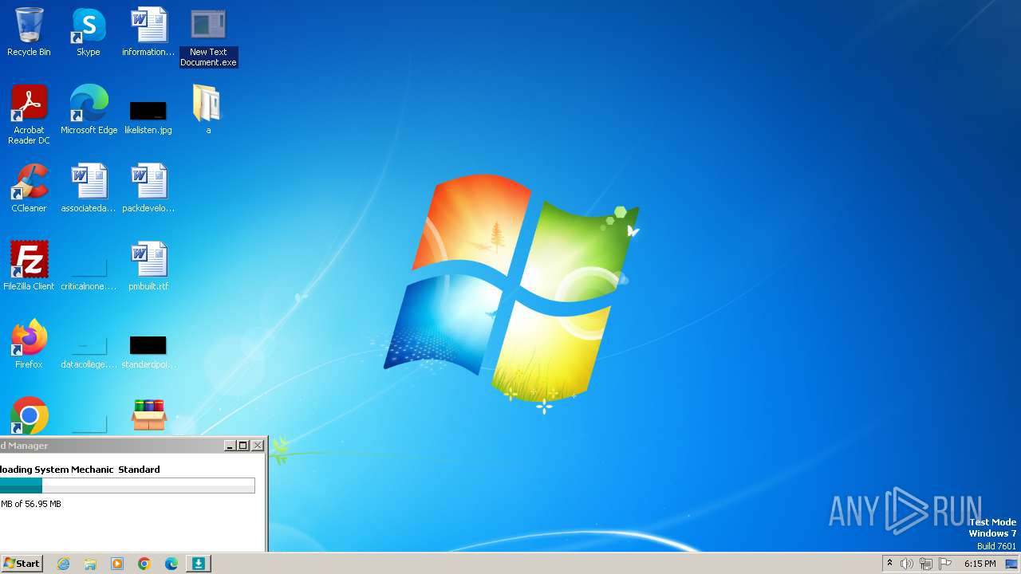Show hidden tray icons arrow

click(x=889, y=564)
